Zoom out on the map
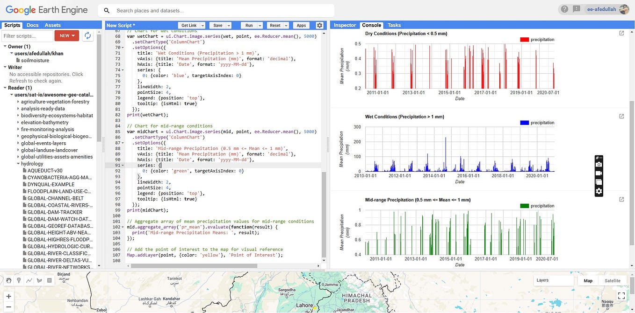This screenshot has height=313, width=635. pyautogui.click(x=9, y=307)
